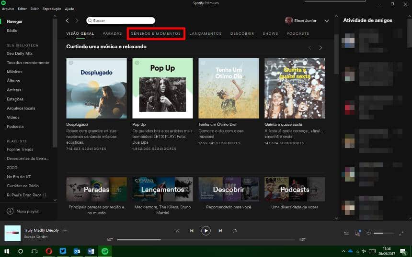Click the Buscar search field
Viewport: 412px width, 257px height.
pos(121,21)
